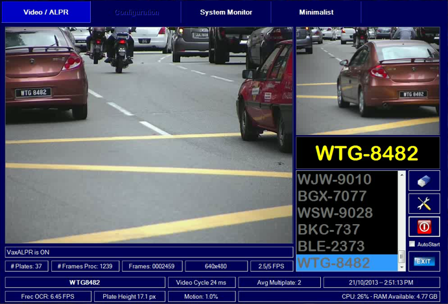Click the eraser icon to clear plates
This screenshot has width=448, height=304.
424,181
